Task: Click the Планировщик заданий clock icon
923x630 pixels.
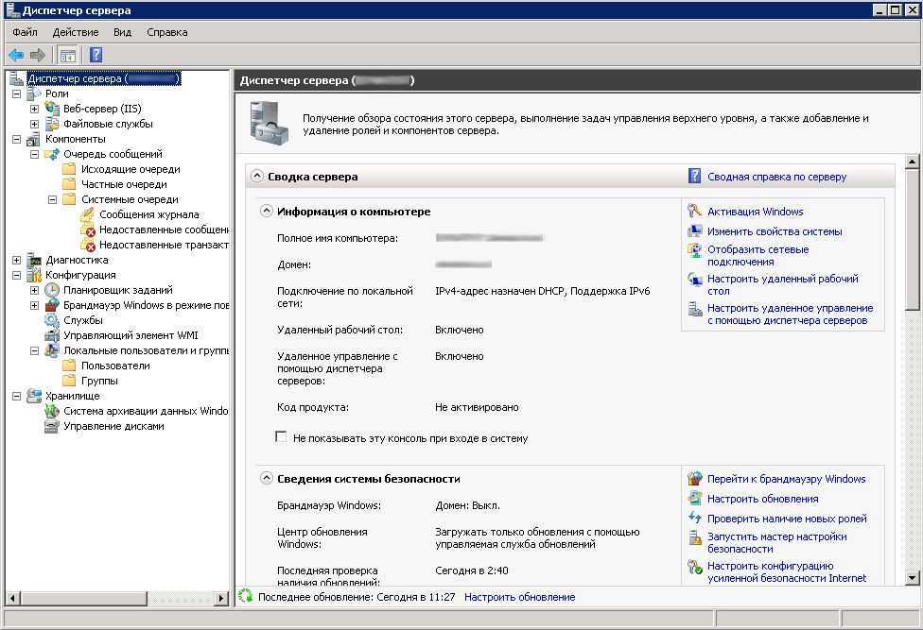Action: point(52,290)
